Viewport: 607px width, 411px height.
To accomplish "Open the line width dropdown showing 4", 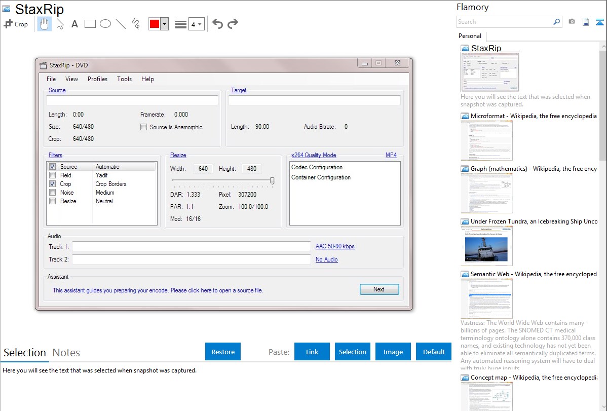I will point(197,24).
